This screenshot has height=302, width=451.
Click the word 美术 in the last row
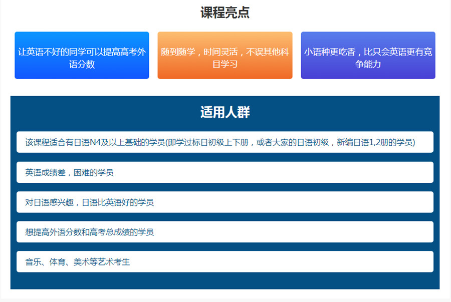(x=81, y=261)
